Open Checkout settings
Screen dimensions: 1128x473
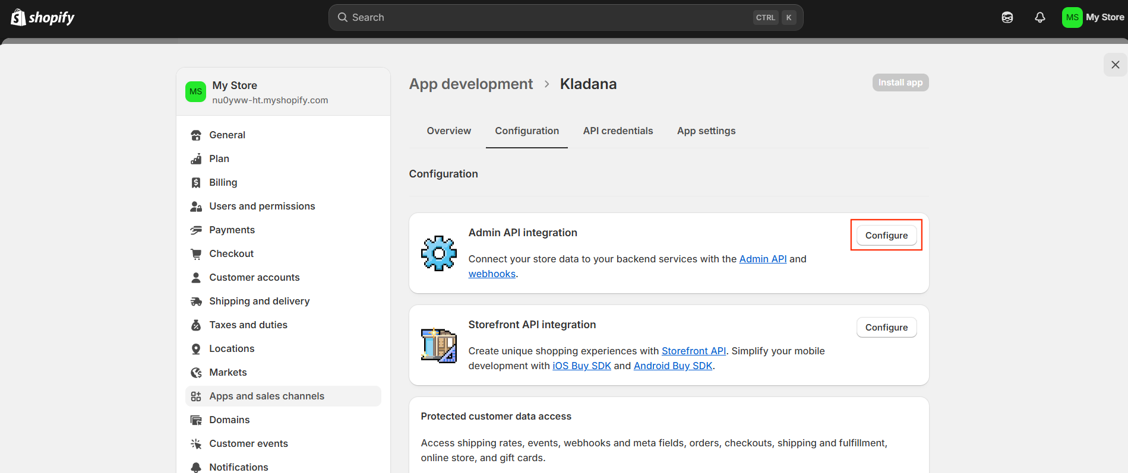283,254
